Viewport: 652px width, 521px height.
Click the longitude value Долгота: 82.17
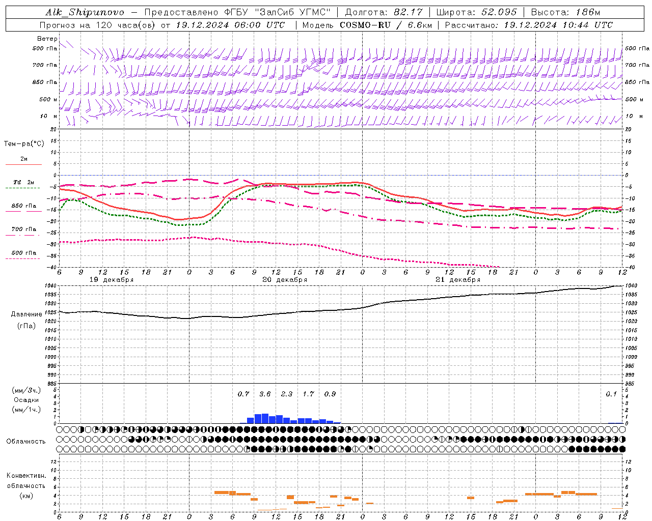(x=384, y=12)
